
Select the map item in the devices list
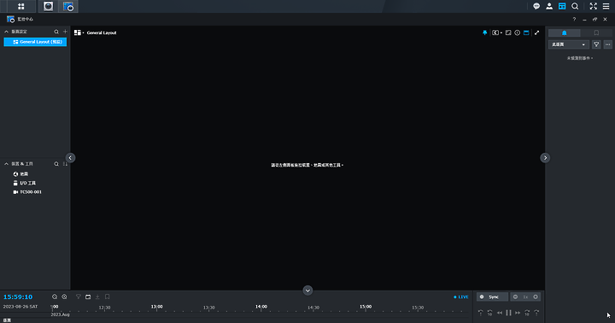click(x=20, y=173)
